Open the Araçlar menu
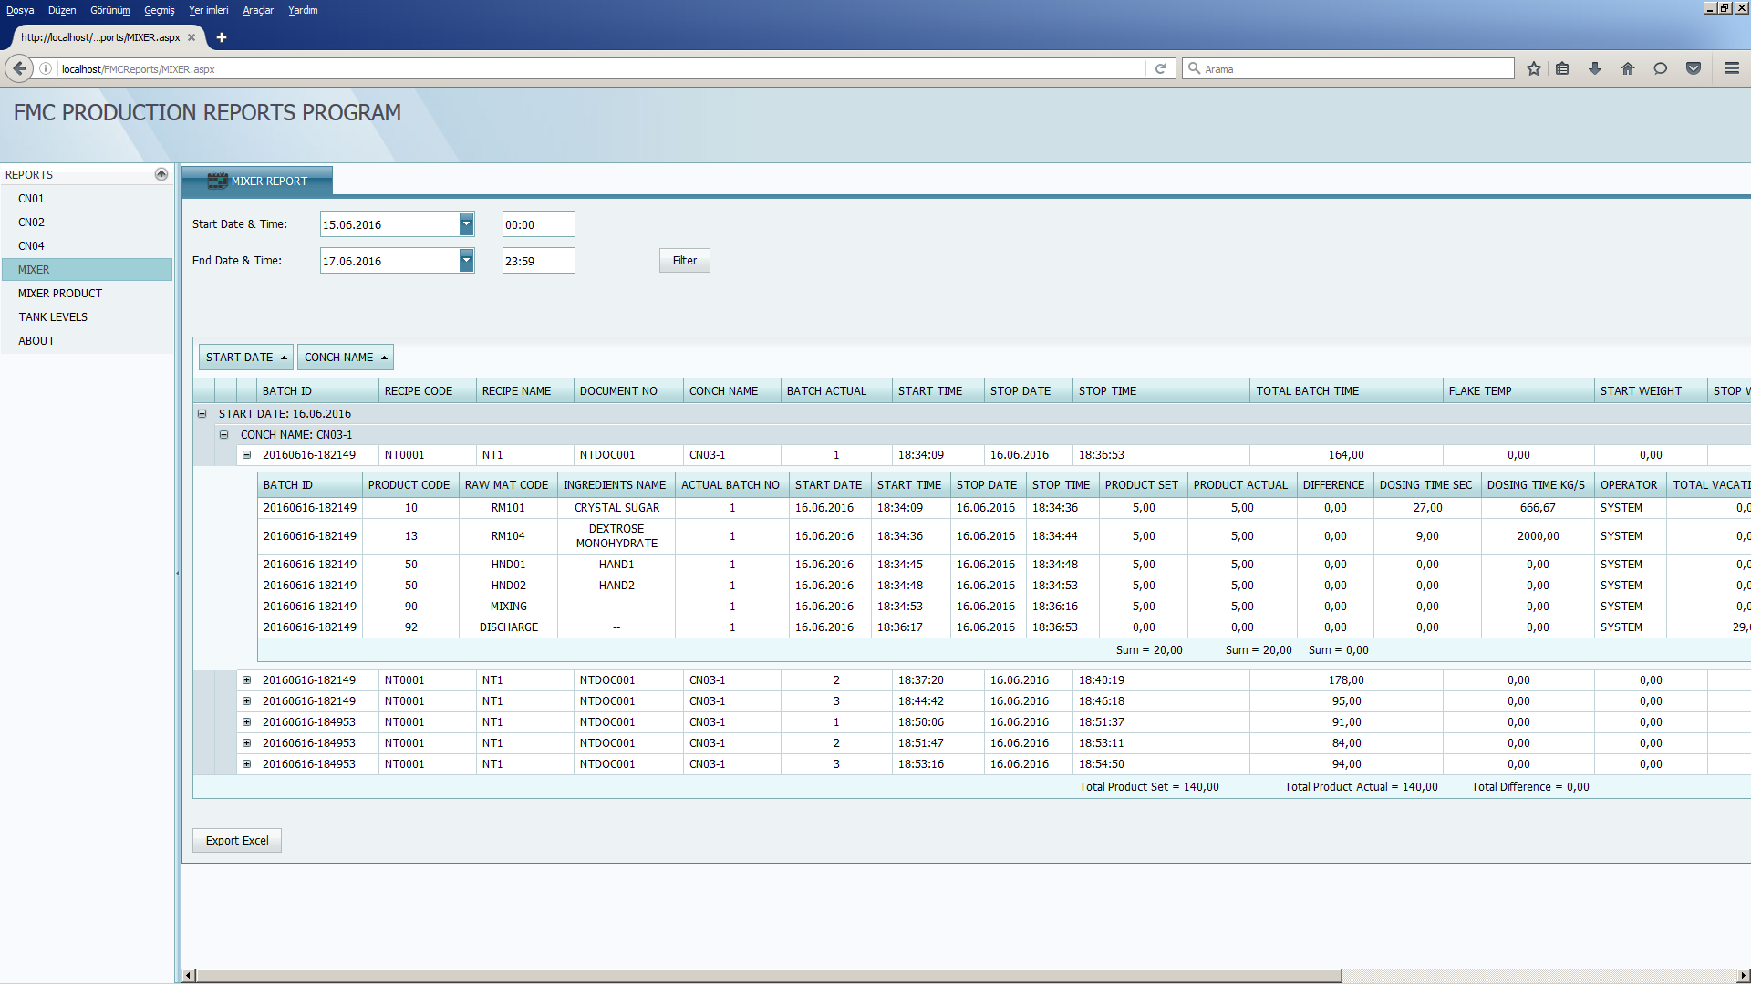 [258, 10]
